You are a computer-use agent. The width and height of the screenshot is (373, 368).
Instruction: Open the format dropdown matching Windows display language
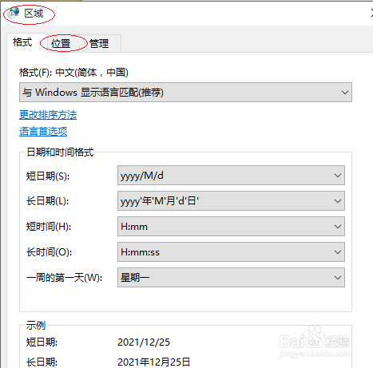185,93
